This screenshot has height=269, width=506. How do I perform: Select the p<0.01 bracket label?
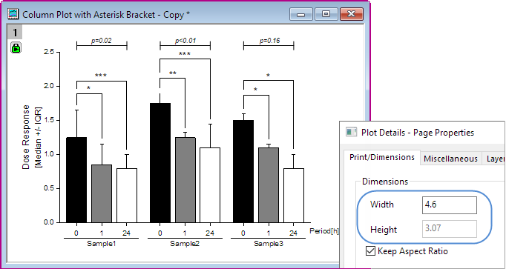click(185, 41)
